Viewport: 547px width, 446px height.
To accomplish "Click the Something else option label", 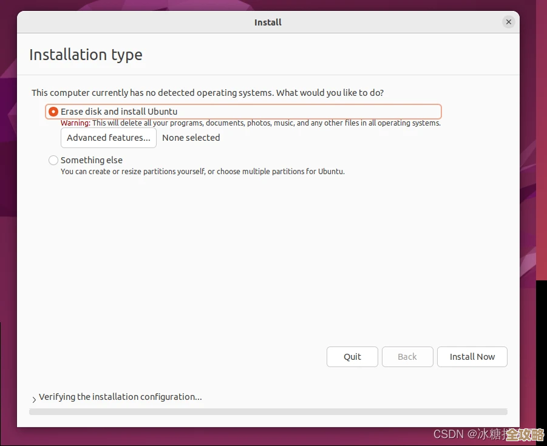I will tap(92, 160).
